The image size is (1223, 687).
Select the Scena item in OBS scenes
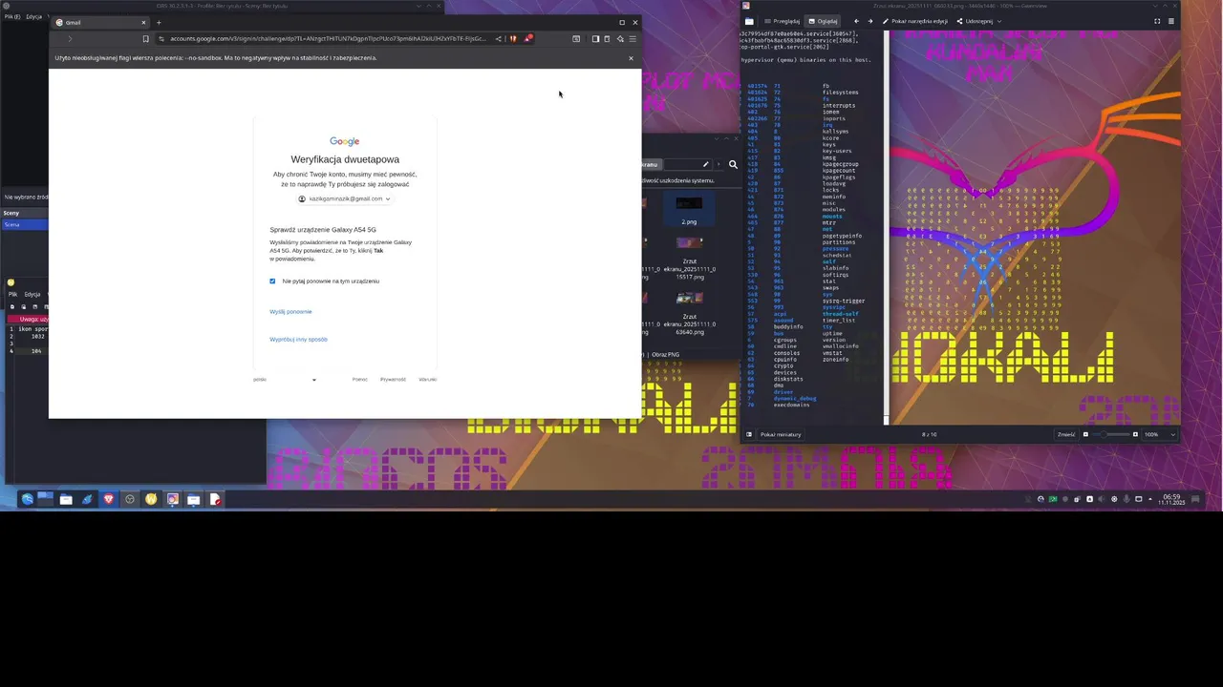pyautogui.click(x=24, y=224)
